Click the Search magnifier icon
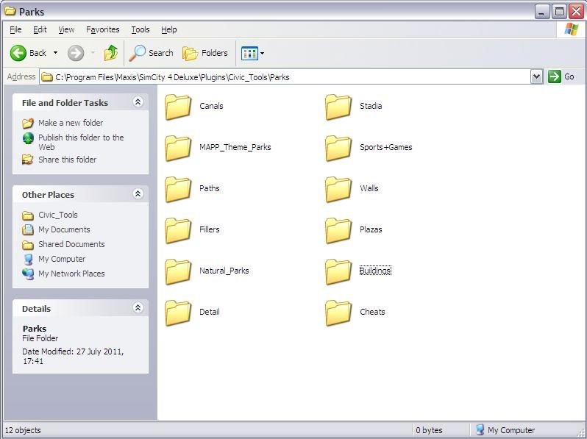Image resolution: width=587 pixels, height=439 pixels. 137,53
